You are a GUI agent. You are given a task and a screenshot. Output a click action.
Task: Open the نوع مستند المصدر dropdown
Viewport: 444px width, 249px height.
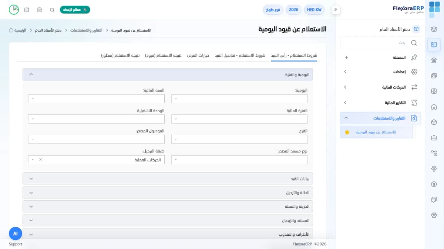(239, 160)
